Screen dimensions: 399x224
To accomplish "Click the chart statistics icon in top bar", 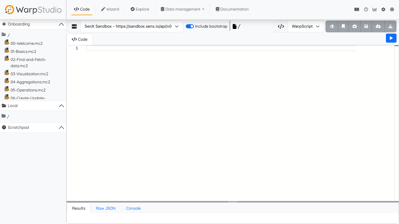I will click(375, 9).
